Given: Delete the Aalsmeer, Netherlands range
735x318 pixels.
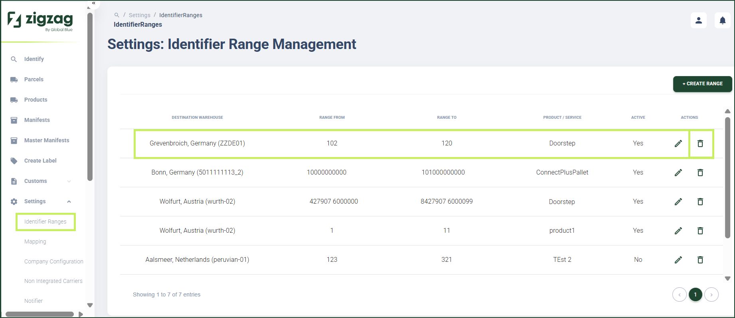Looking at the screenshot, I should click(700, 260).
